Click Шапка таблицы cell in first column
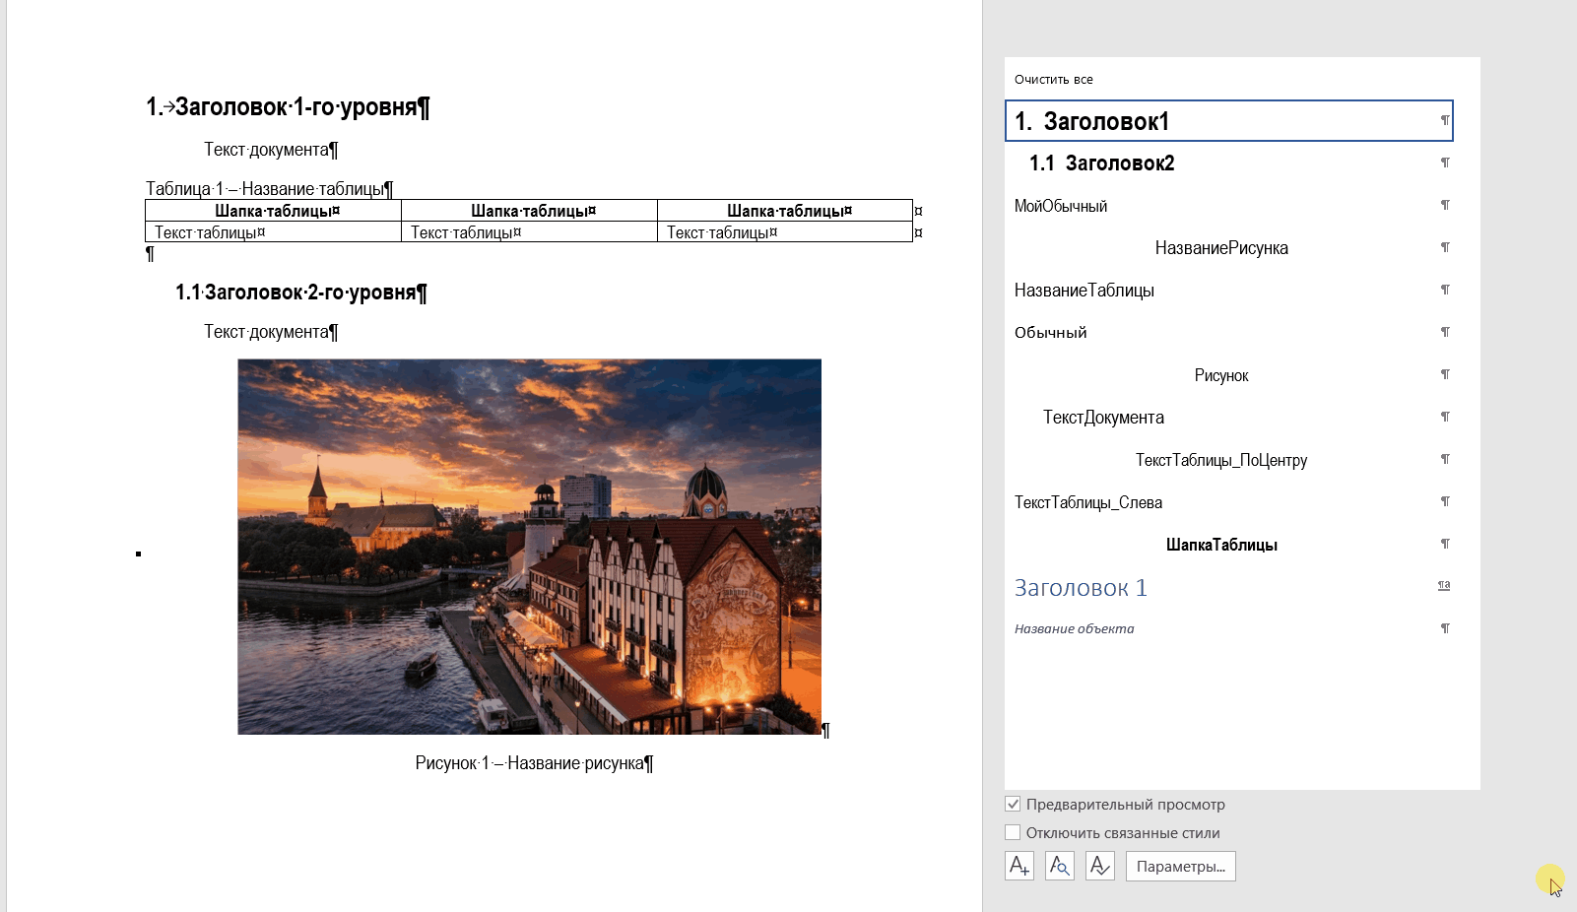 point(273,211)
